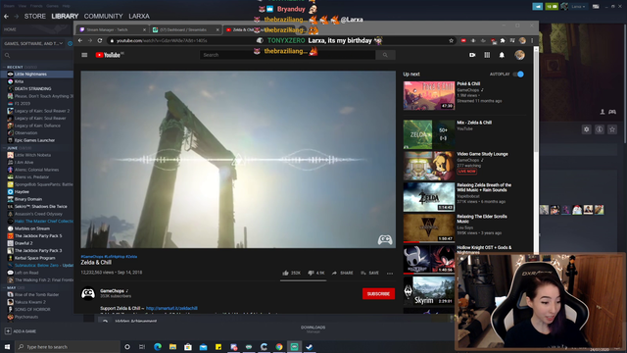Open Google Chrome from taskbar
The width and height of the screenshot is (627, 353).
click(x=279, y=346)
